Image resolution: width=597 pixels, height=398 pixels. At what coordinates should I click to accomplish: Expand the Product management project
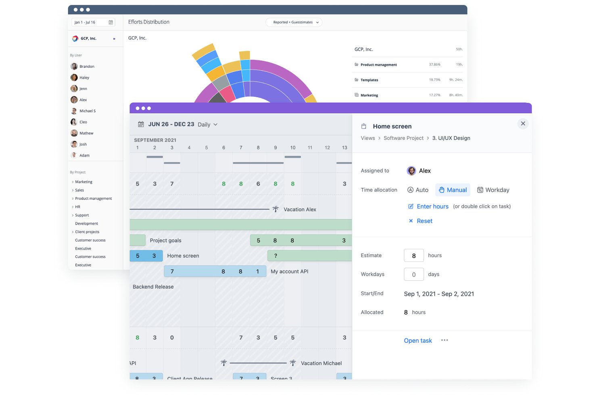click(x=73, y=199)
